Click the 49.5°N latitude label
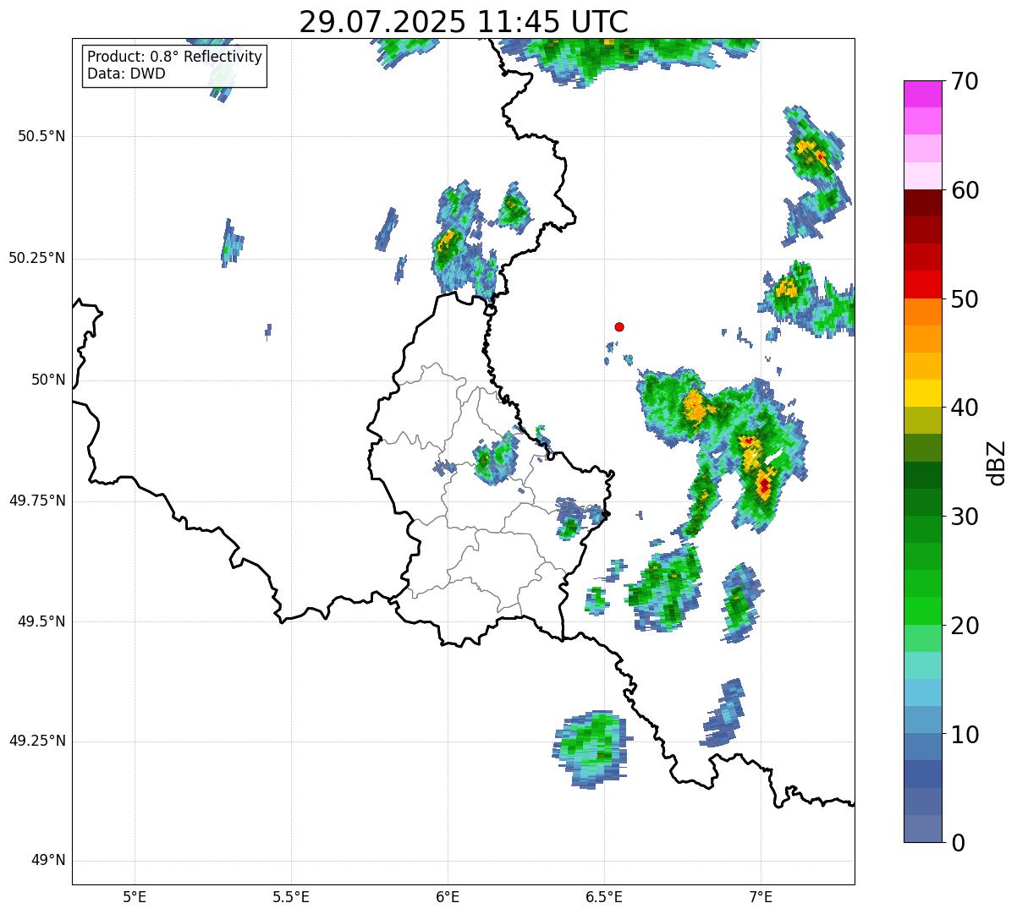The height and width of the screenshot is (914, 1017). pos(41,621)
